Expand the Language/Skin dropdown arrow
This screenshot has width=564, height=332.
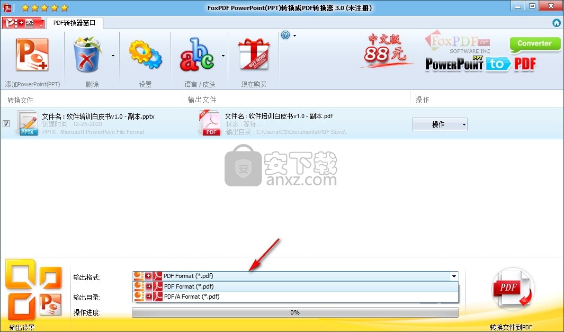[223, 56]
